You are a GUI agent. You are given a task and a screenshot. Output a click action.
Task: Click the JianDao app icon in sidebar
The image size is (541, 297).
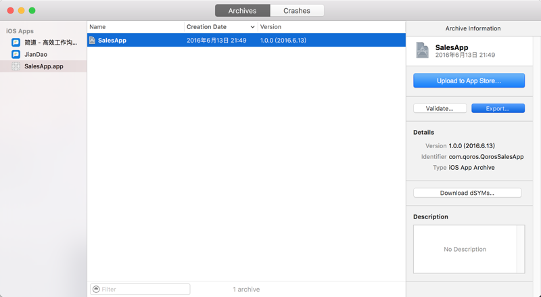(x=16, y=54)
